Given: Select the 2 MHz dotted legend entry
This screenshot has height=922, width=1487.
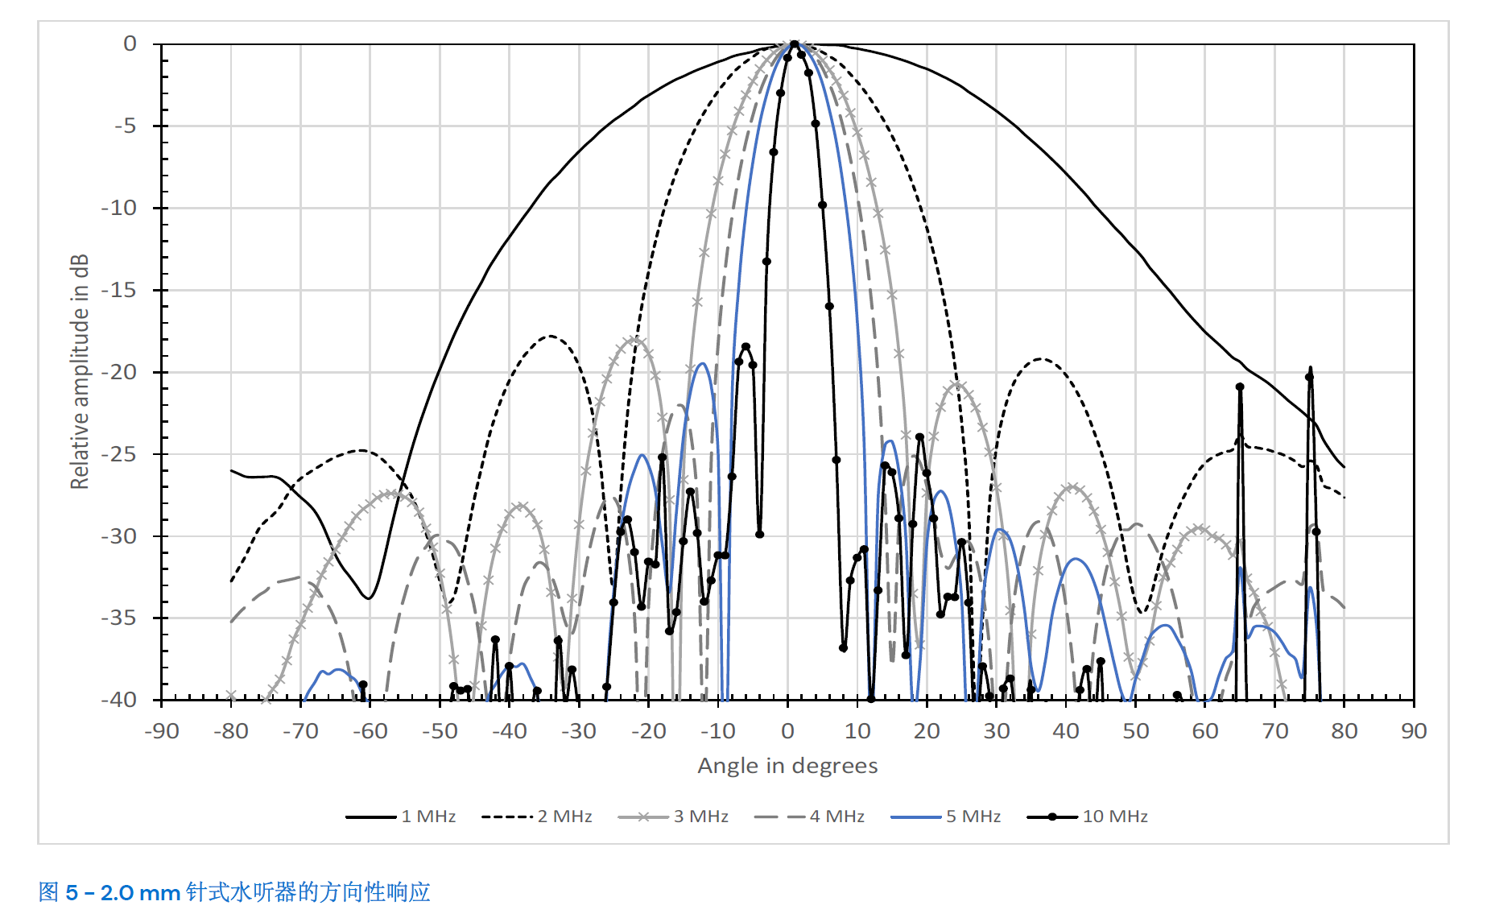Looking at the screenshot, I should [537, 817].
